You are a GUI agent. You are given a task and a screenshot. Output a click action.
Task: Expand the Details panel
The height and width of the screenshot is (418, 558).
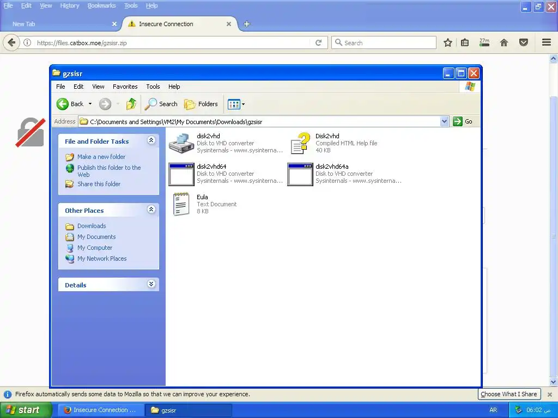(x=151, y=284)
